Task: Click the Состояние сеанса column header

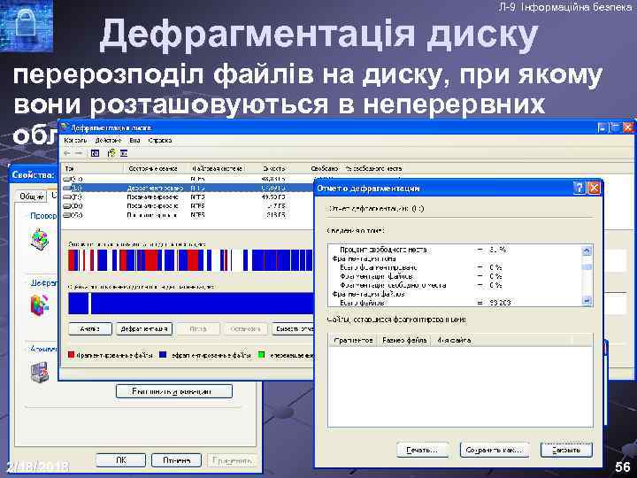Action: coord(157,168)
